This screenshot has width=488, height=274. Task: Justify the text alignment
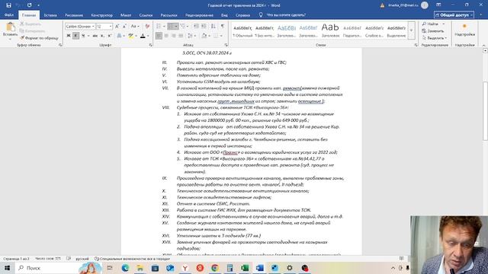(x=181, y=36)
